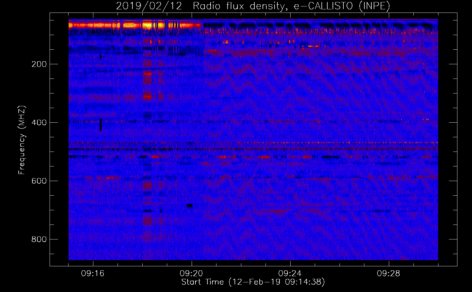Click the 400 frequency tick label
This screenshot has height=292, width=472.
(39, 123)
